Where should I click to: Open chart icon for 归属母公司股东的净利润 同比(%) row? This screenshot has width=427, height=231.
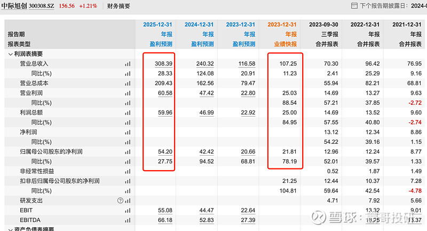coord(128,161)
